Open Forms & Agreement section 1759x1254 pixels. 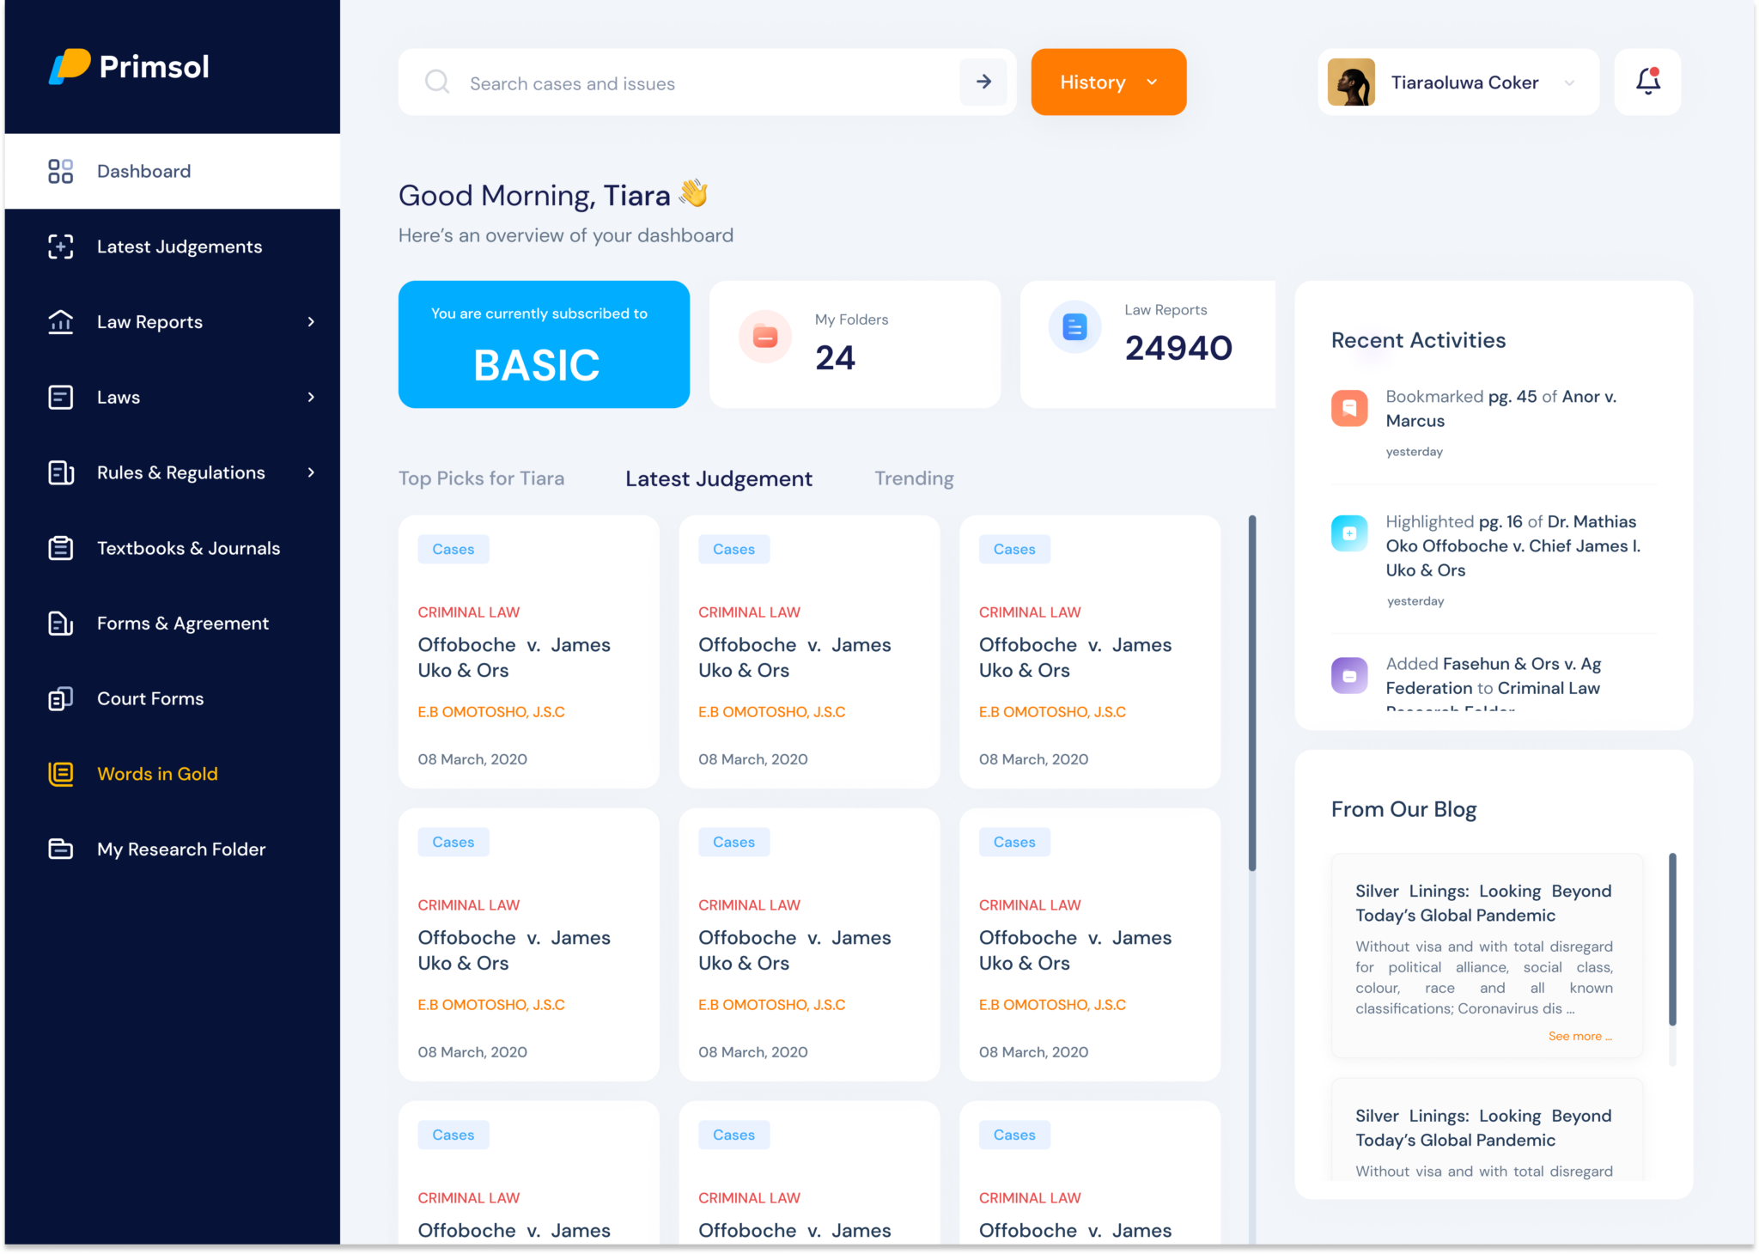click(x=183, y=623)
